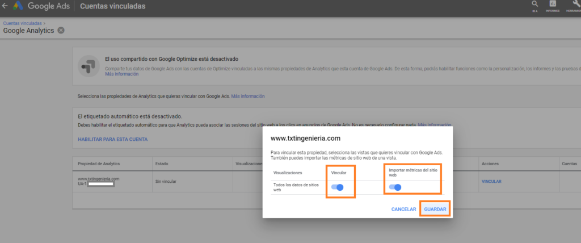Click the Estado column header
The height and width of the screenshot is (243, 581).
tap(162, 164)
